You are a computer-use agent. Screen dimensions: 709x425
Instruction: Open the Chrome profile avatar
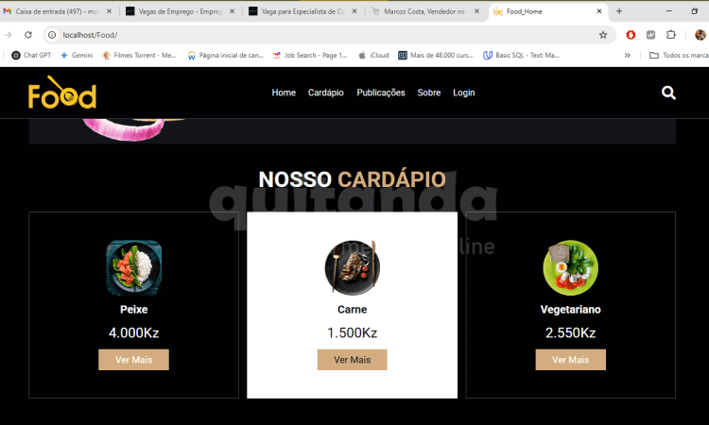point(700,35)
